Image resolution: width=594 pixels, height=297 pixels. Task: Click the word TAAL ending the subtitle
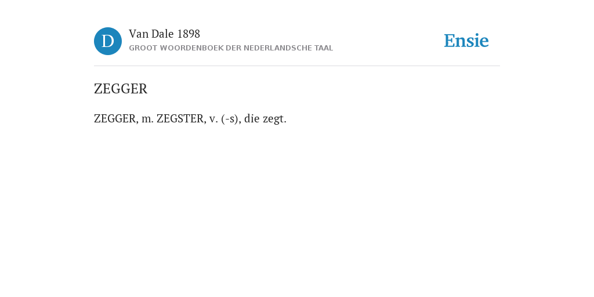pyautogui.click(x=324, y=48)
